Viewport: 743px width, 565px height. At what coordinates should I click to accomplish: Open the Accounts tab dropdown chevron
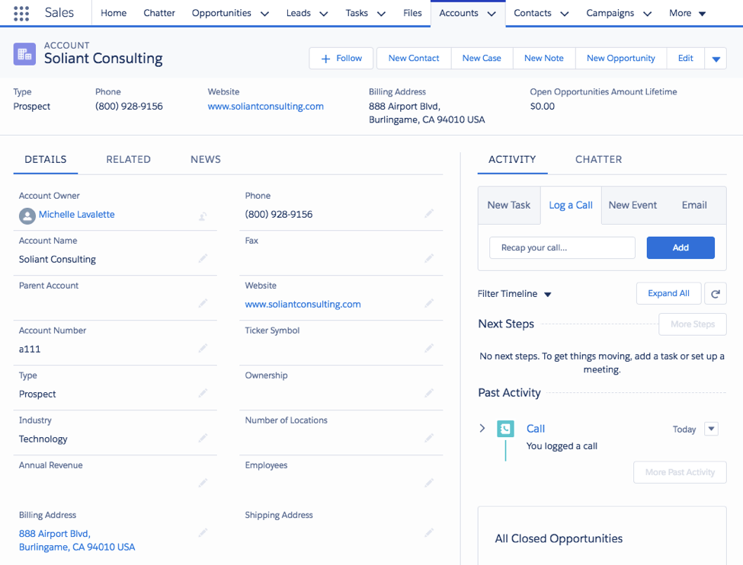[492, 14]
